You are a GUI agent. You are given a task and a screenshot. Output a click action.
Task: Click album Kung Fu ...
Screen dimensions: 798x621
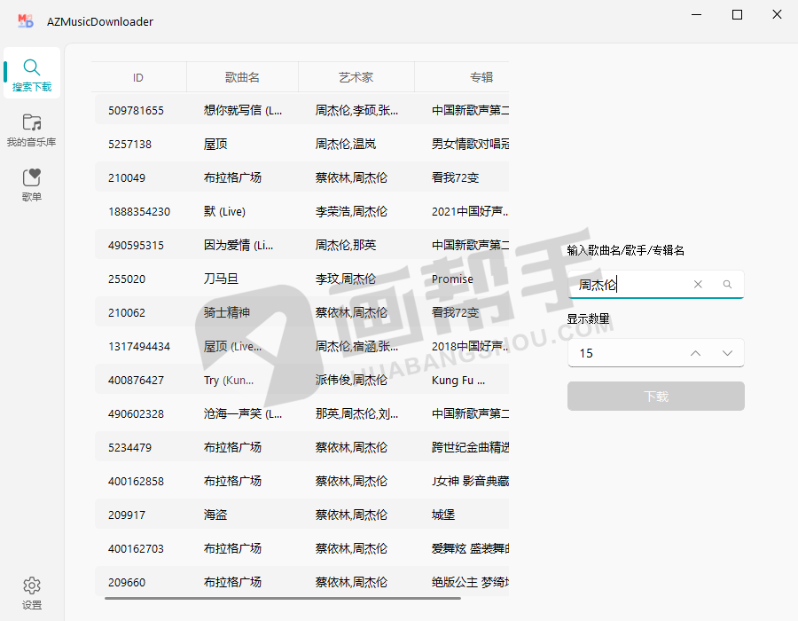coord(458,380)
